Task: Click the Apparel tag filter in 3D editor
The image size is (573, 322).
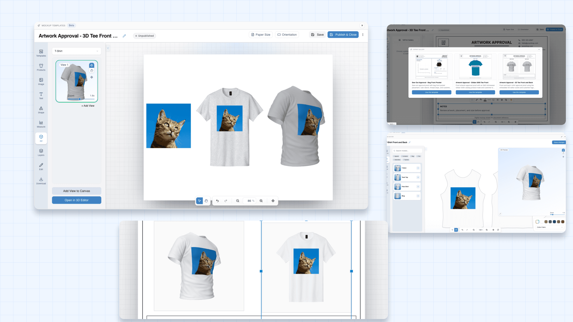Action: pyautogui.click(x=396, y=156)
